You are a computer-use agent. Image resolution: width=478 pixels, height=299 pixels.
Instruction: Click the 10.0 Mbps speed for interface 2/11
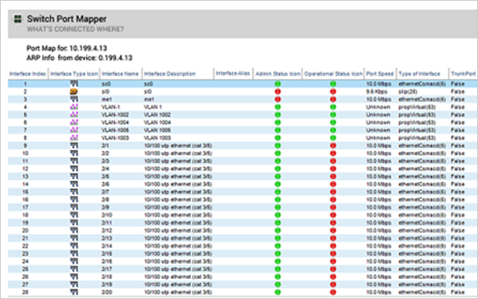point(378,222)
